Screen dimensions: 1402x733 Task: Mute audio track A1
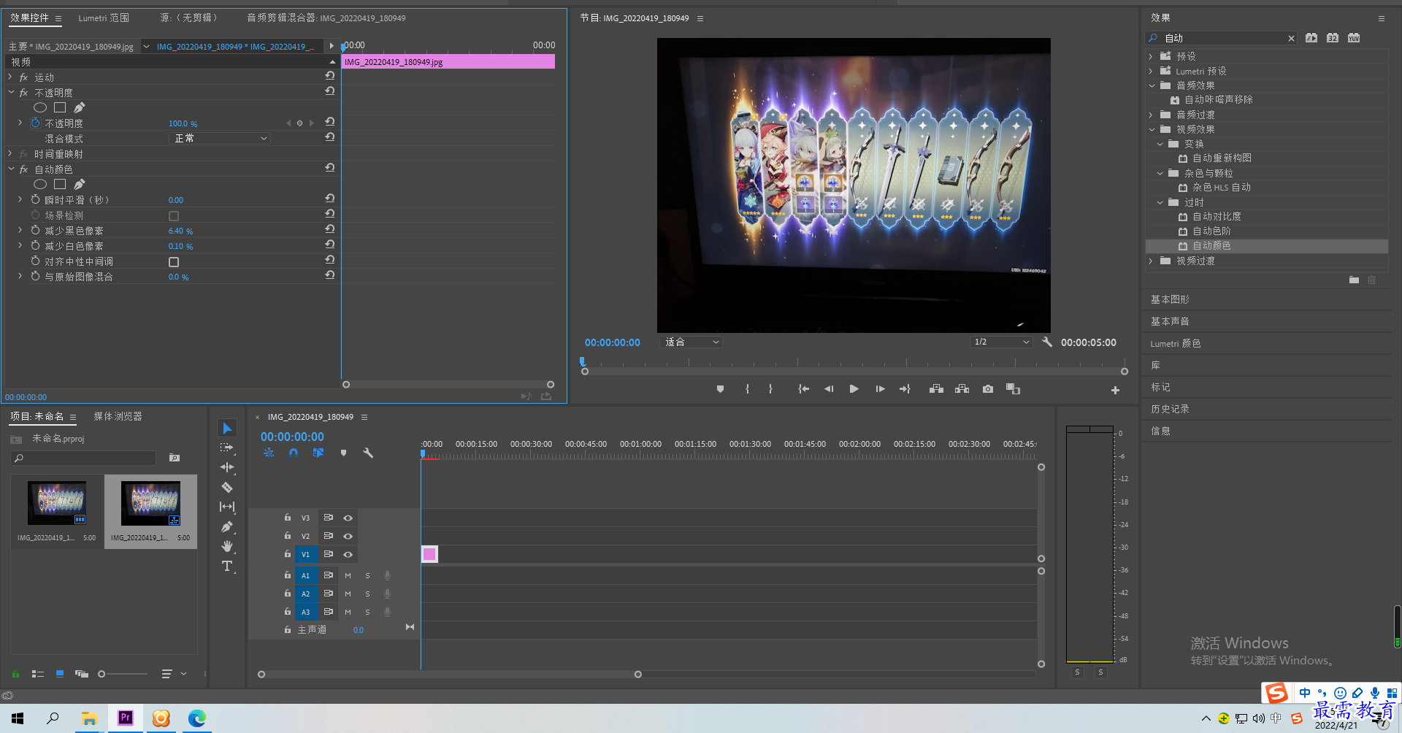[348, 575]
